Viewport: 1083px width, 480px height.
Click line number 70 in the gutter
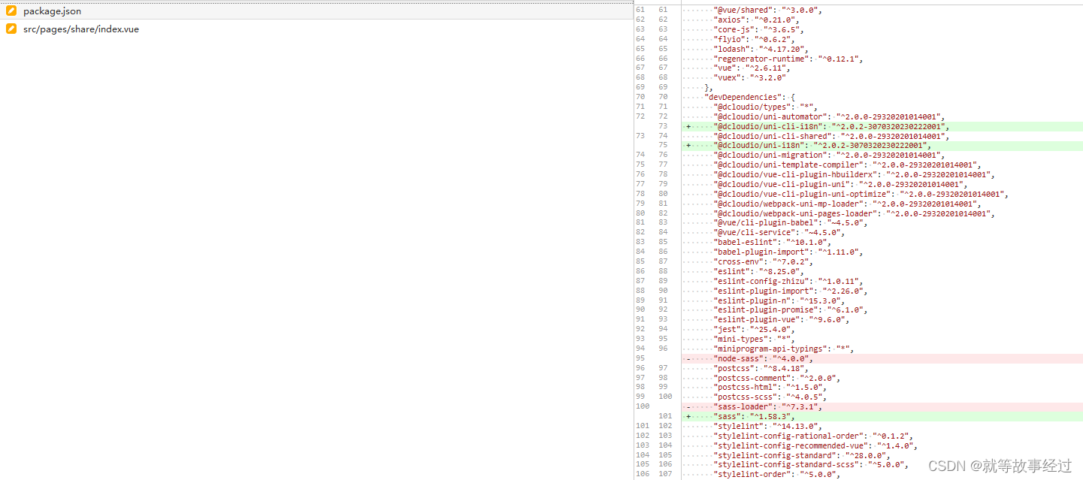pyautogui.click(x=640, y=96)
